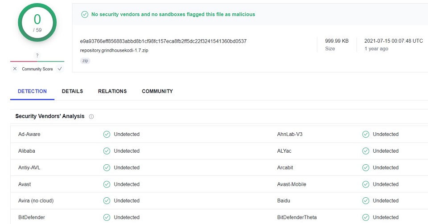The height and width of the screenshot is (224, 428).
Task: Click the BitDefenderTheta undetected check icon
Action: 366,217
